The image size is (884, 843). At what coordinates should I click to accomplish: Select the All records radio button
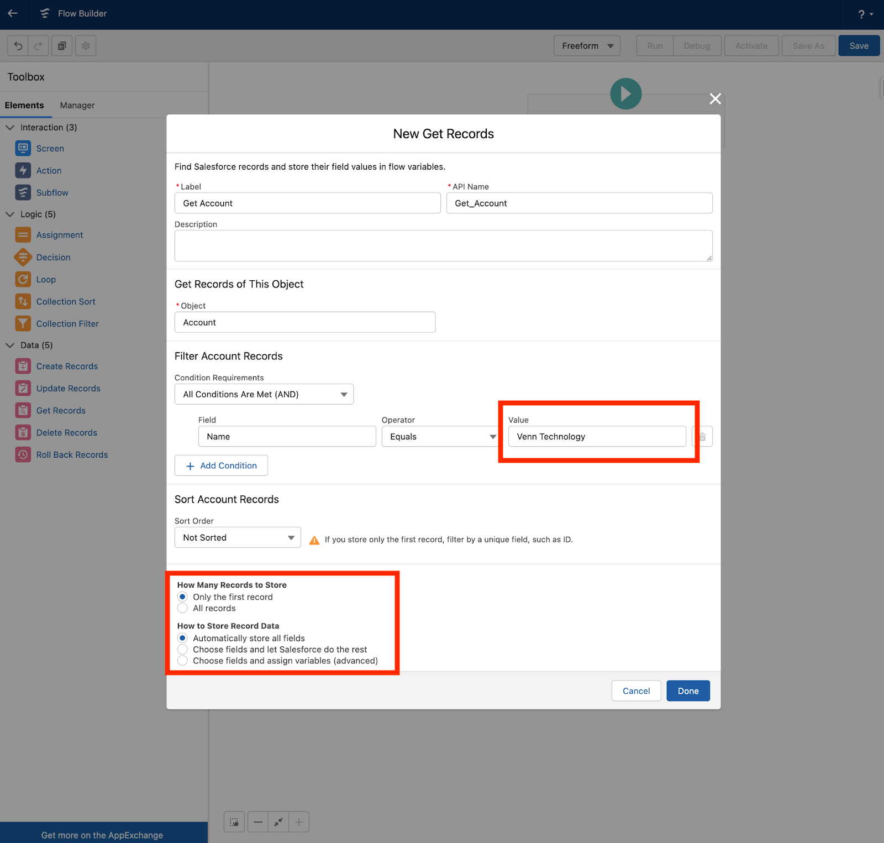coord(183,608)
